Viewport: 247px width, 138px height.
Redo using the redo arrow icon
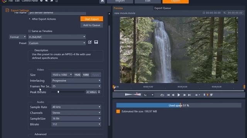point(51,1)
